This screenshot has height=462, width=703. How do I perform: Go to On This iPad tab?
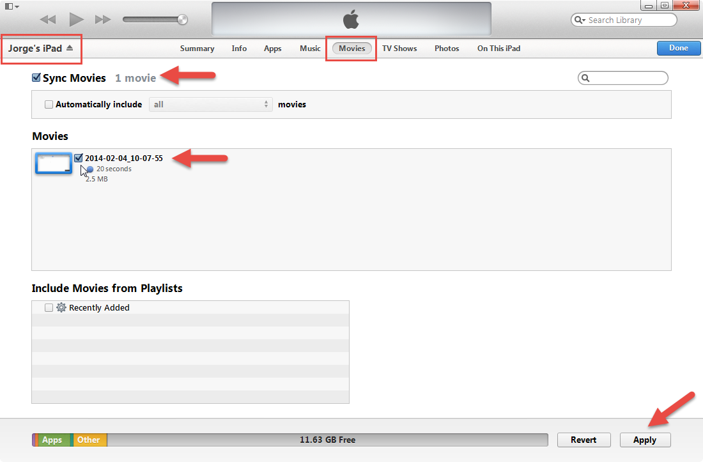[498, 49]
